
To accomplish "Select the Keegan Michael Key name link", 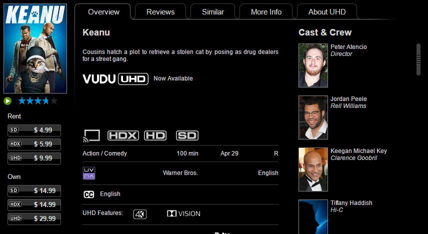I will pos(358,151).
